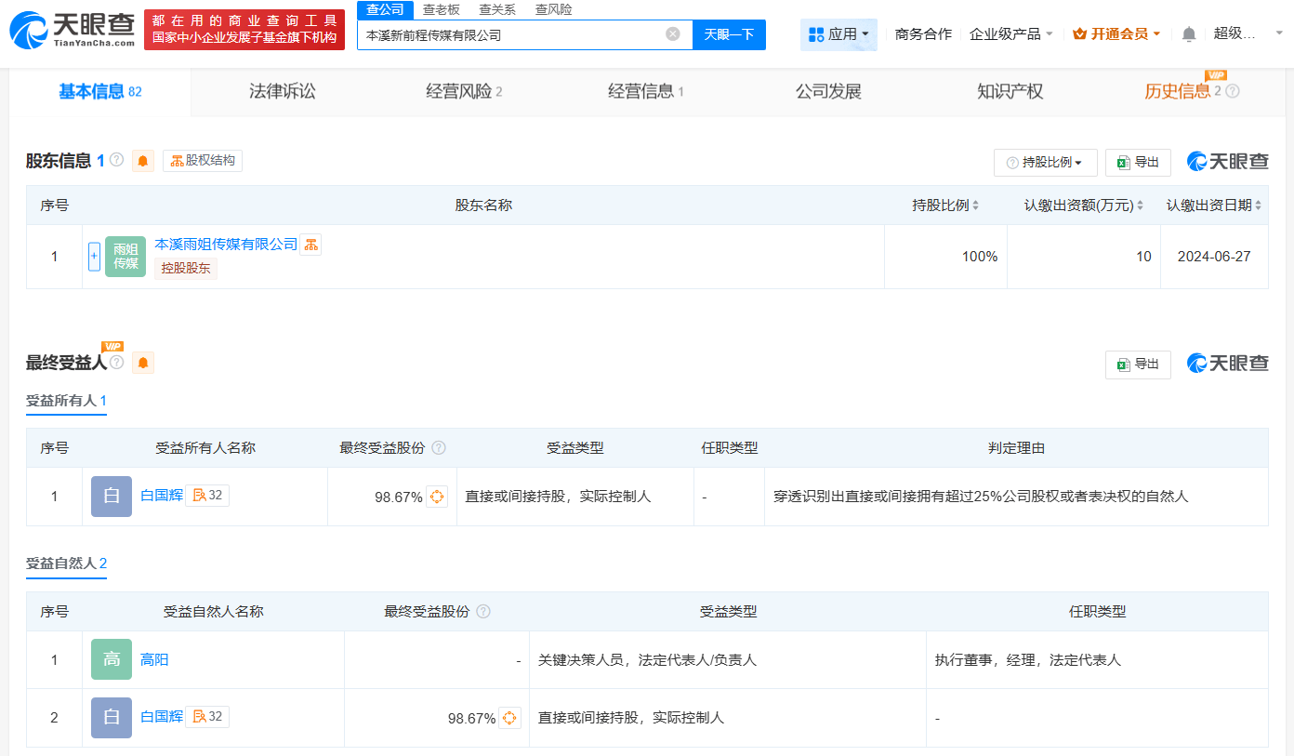Clear the search box with X icon
The width and height of the screenshot is (1294, 756).
pyautogui.click(x=672, y=34)
